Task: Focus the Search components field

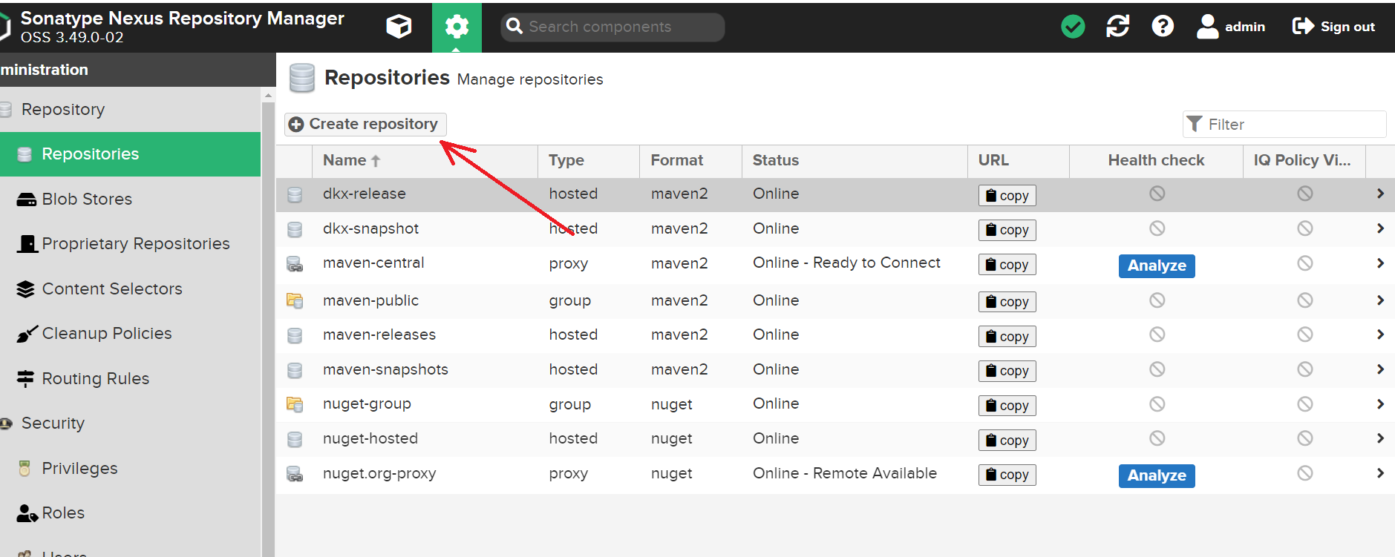Action: click(612, 27)
